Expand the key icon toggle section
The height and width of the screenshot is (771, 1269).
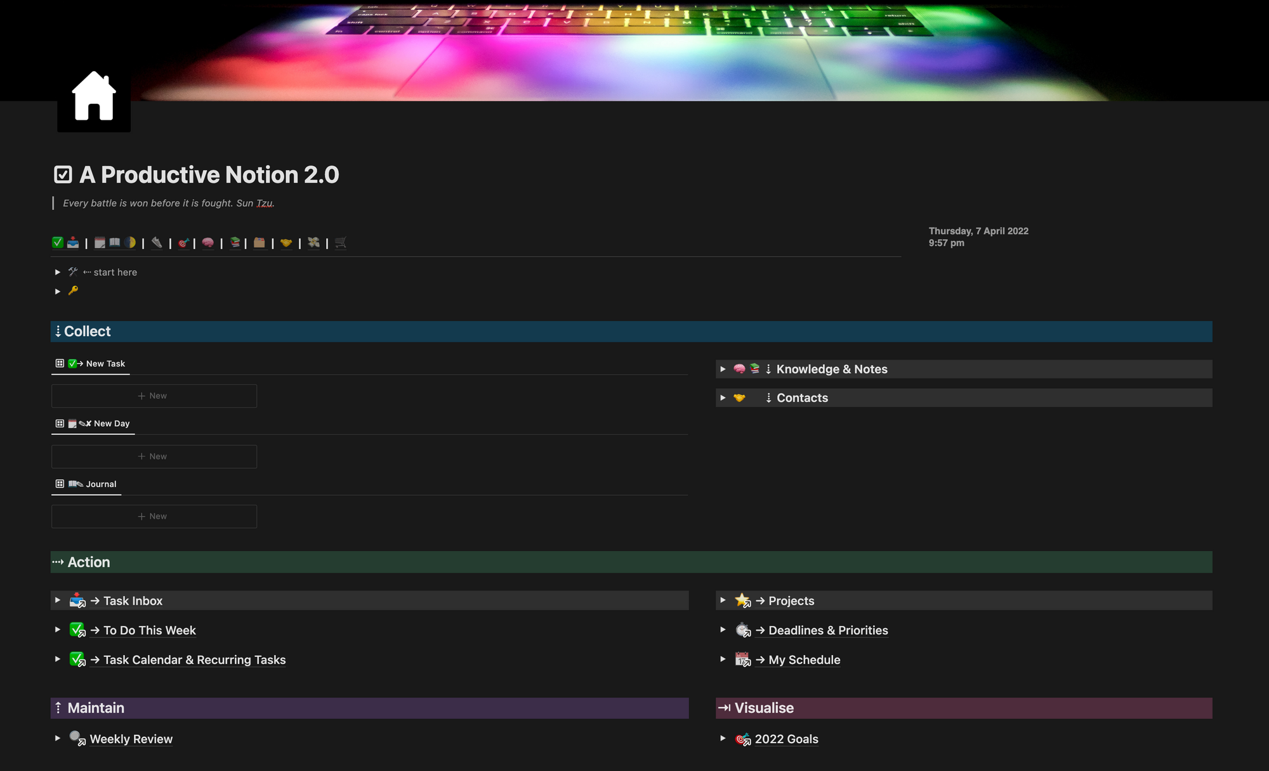pyautogui.click(x=57, y=291)
